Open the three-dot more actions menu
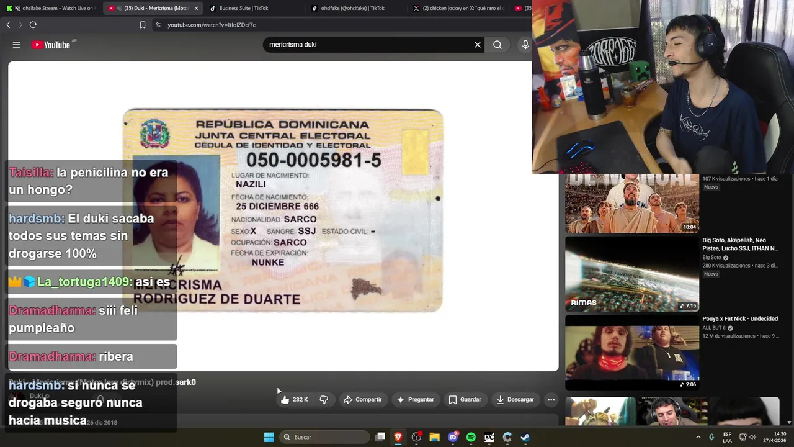This screenshot has width=794, height=447. click(x=551, y=400)
